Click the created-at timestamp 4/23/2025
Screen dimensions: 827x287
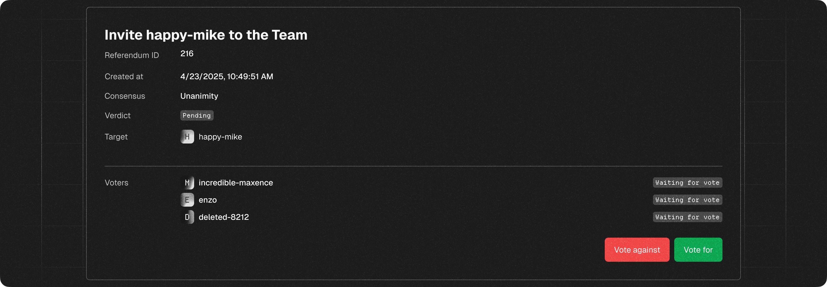[227, 76]
